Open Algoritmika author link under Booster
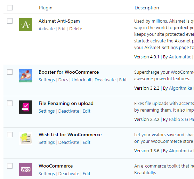Viewport: 194px width, 179px height. (180, 88)
